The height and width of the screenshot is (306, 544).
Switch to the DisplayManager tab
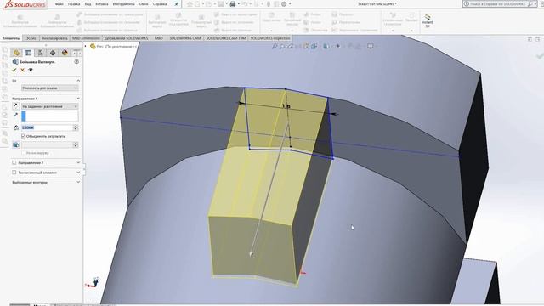pyautogui.click(x=65, y=53)
